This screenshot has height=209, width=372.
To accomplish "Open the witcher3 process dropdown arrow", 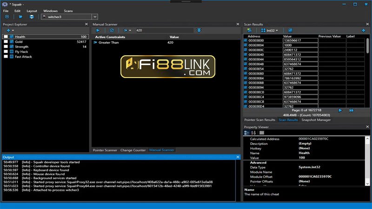I will [95, 17].
